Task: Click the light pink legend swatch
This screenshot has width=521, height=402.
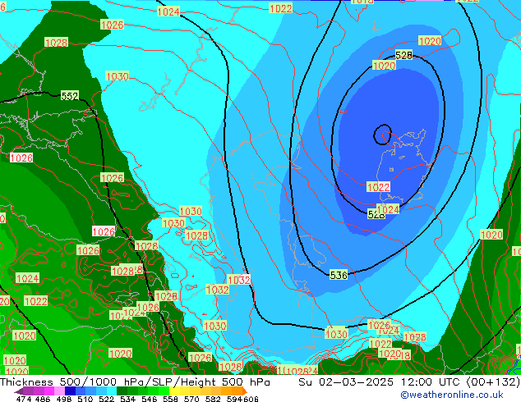Action: coord(59,391)
